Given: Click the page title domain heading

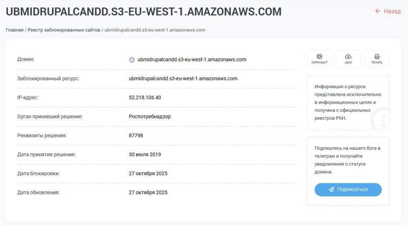Looking at the screenshot, I should [x=144, y=12].
